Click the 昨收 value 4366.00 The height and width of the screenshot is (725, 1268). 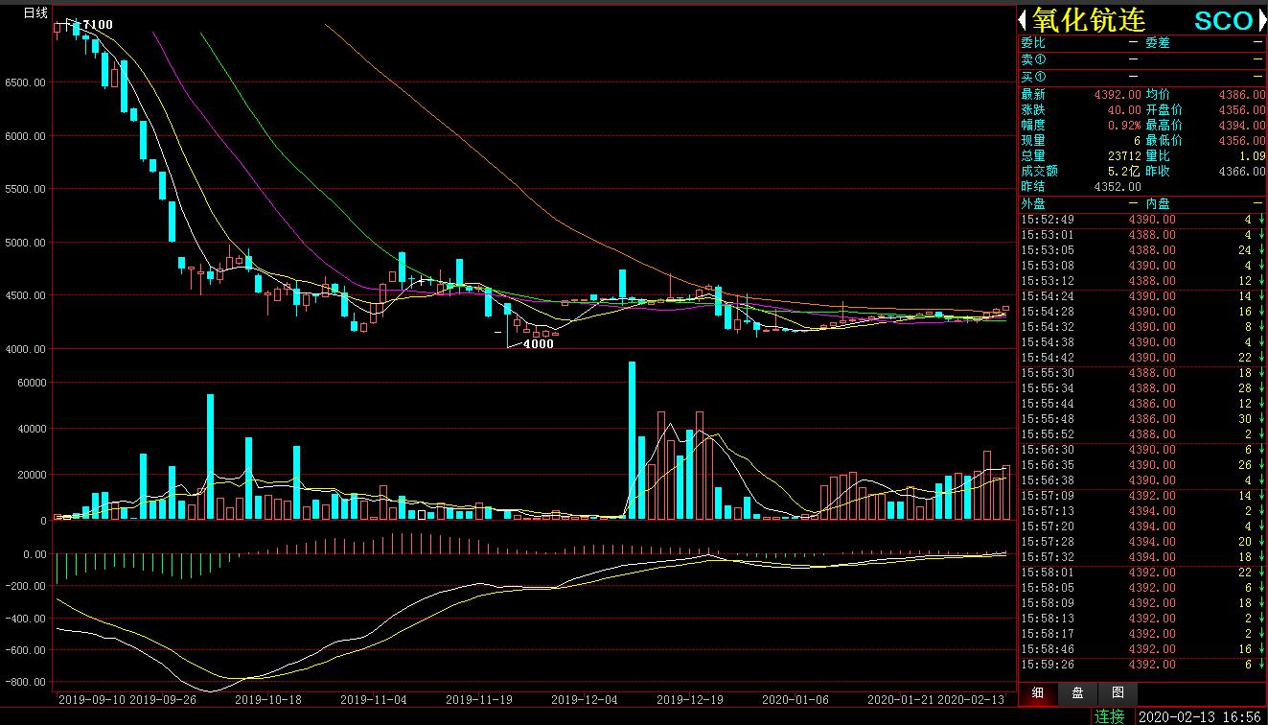coord(1241,172)
